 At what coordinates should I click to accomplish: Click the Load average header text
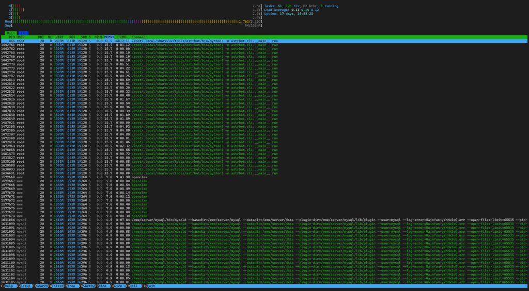pos(291,10)
